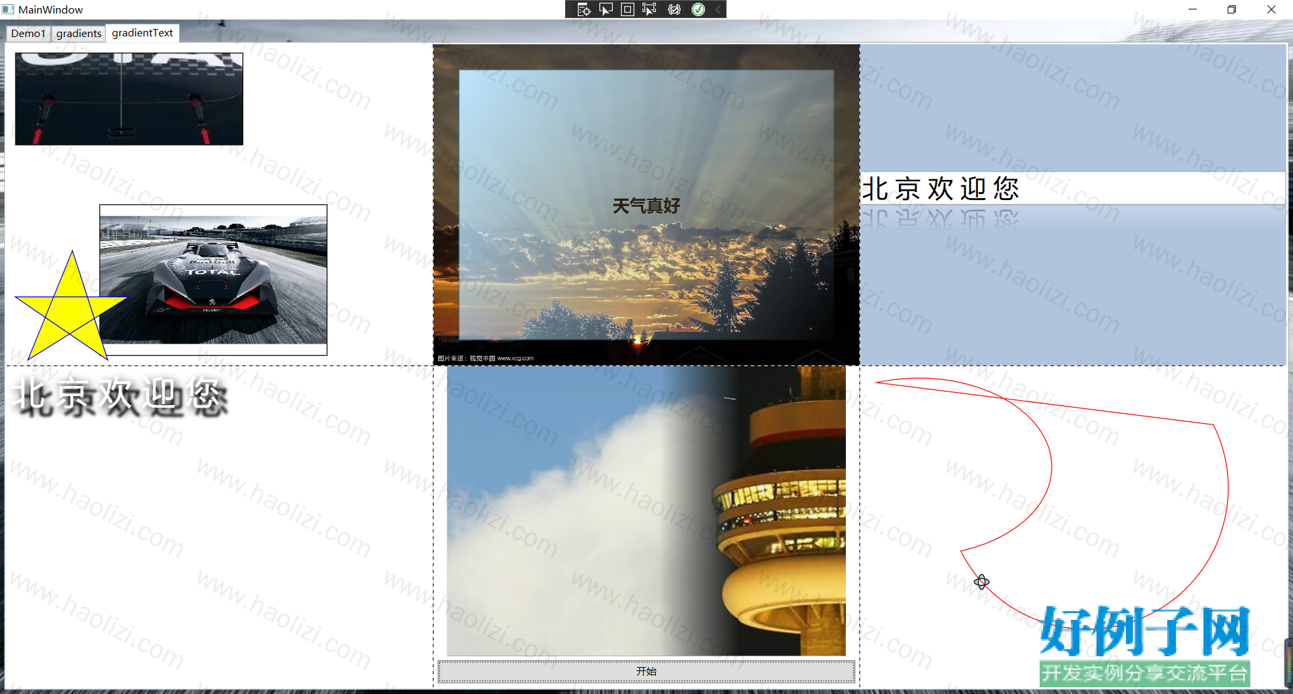Click the 北京欢迎您 text on white band
1293x694 pixels.
point(941,189)
